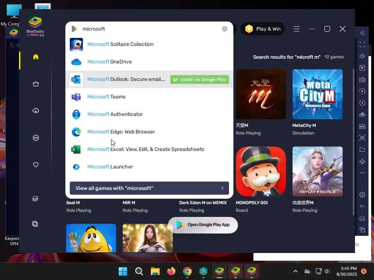Open the 完美世界M game thumbnail
Screen dimensions: 374x280
(317, 172)
